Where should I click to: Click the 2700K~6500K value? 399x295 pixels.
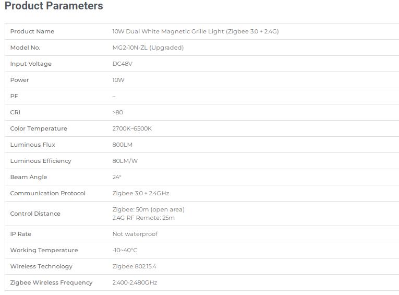(132, 128)
